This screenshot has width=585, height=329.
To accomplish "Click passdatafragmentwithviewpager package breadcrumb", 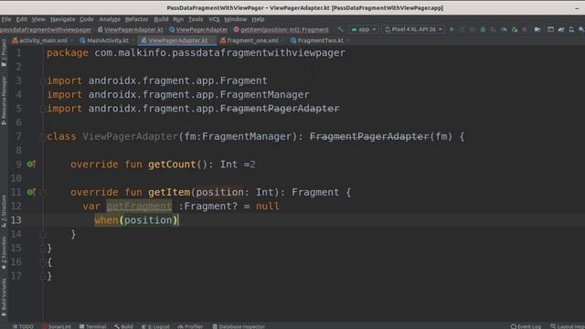I will click(x=46, y=29).
